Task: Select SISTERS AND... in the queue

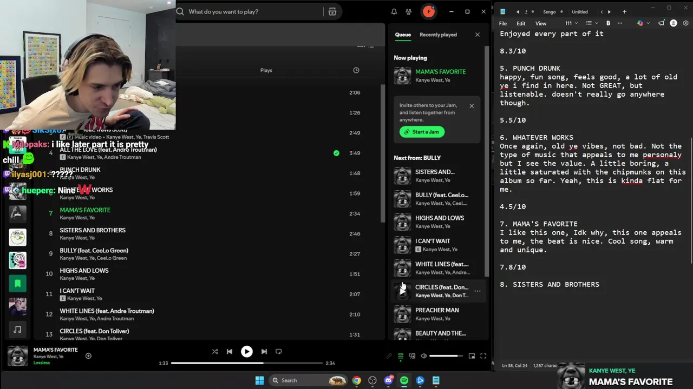Action: click(x=437, y=176)
